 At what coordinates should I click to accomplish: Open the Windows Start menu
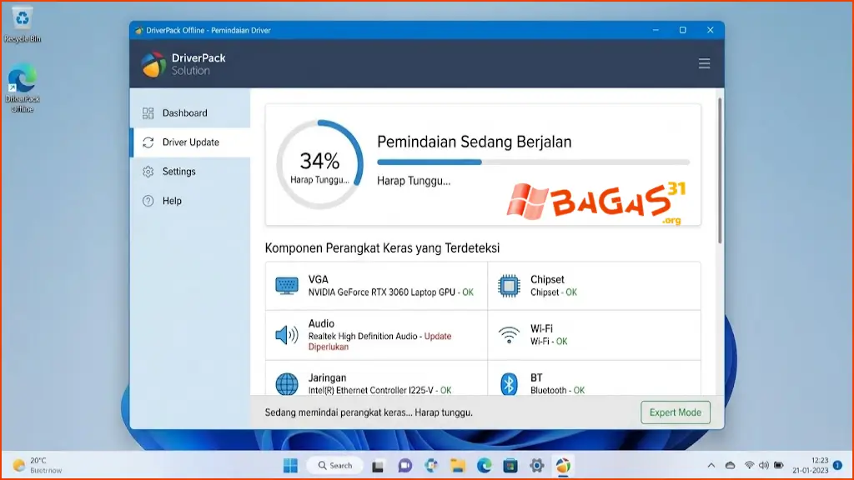pos(290,466)
